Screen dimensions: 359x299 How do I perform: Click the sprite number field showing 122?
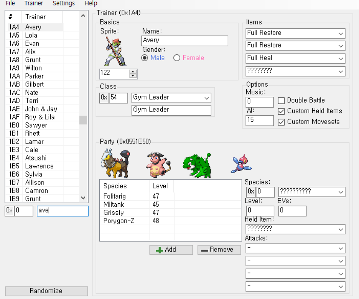pyautogui.click(x=114, y=74)
